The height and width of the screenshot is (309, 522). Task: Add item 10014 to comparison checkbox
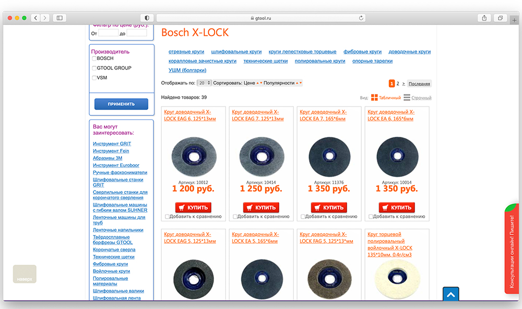tap(371, 217)
